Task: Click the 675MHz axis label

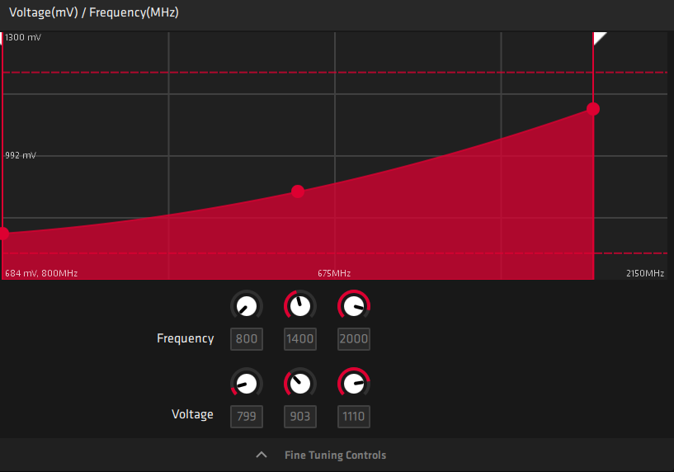Action: tap(334, 273)
